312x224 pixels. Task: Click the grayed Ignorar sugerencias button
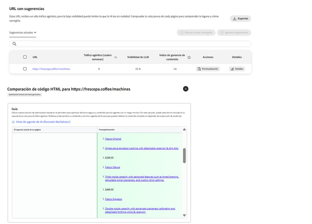click(x=234, y=32)
